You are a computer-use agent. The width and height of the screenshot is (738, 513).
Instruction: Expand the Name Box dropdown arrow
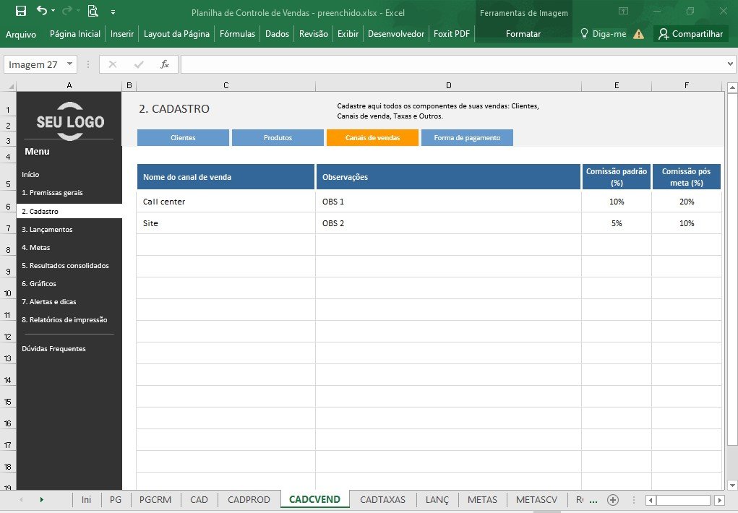[x=69, y=64]
